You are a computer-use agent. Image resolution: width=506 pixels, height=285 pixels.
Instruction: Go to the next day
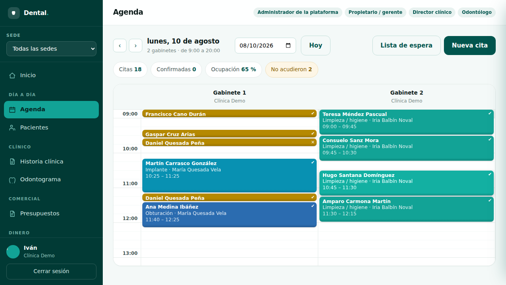pos(136,46)
